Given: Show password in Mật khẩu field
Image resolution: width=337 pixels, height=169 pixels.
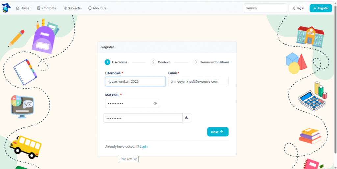Looking at the screenshot, I should 155,103.
